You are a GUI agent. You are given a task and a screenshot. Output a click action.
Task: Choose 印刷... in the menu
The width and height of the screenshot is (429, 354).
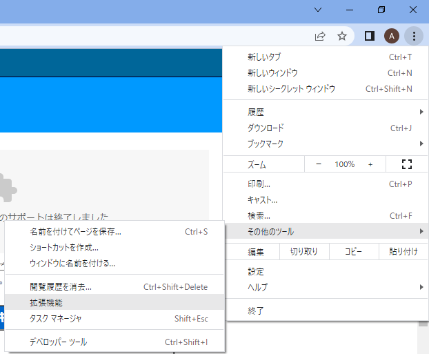pyautogui.click(x=326, y=184)
